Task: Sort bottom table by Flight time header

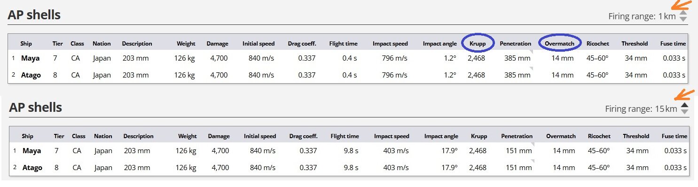Action: 345,136
